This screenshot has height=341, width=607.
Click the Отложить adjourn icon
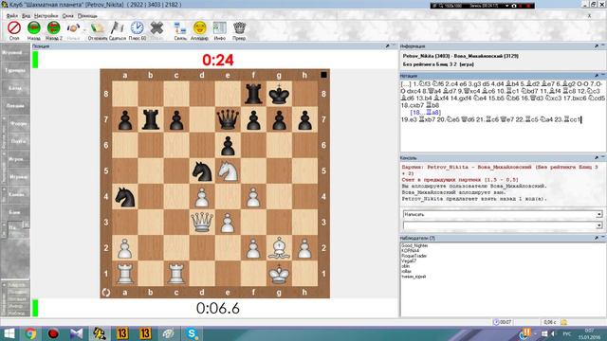97,28
